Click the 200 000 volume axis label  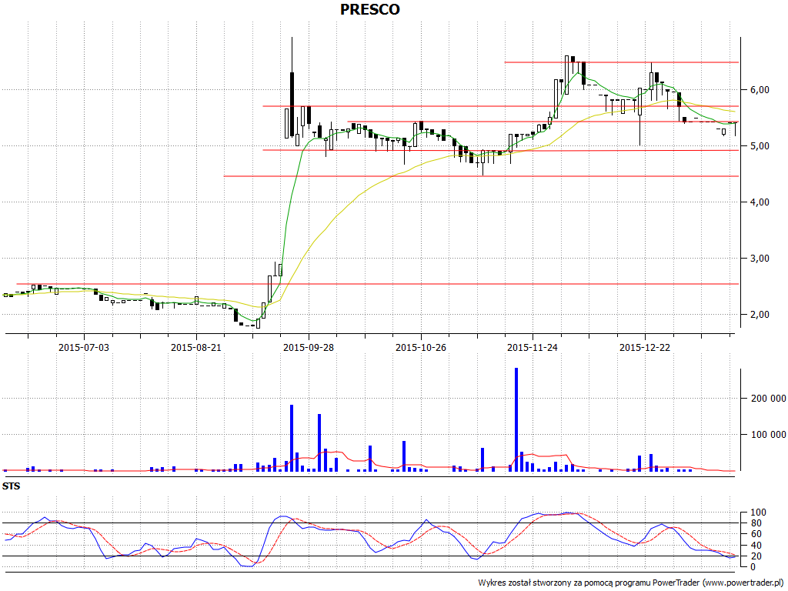click(x=769, y=399)
